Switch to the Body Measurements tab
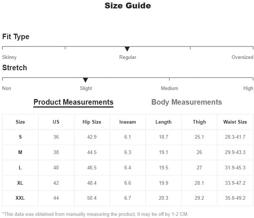 click(x=186, y=102)
